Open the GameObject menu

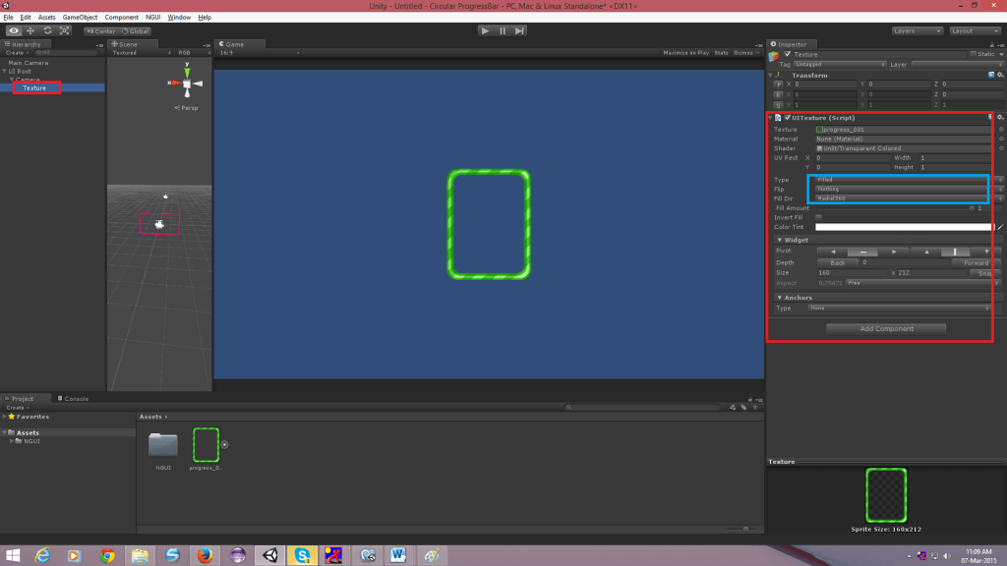coord(81,18)
